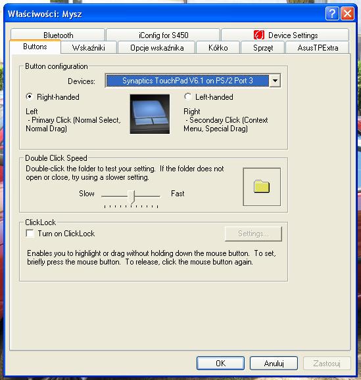Click the Double Click Speed group title
The width and height of the screenshot is (361, 380).
pos(56,158)
